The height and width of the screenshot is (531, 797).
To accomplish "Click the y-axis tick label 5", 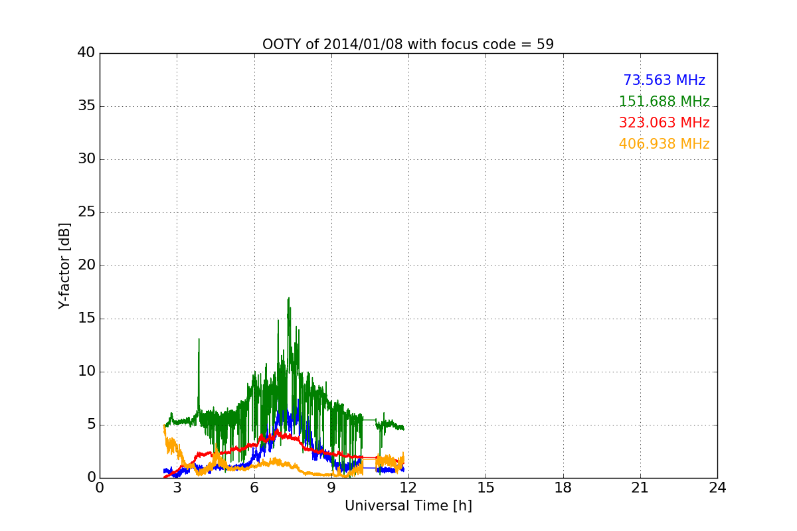I will (x=91, y=425).
